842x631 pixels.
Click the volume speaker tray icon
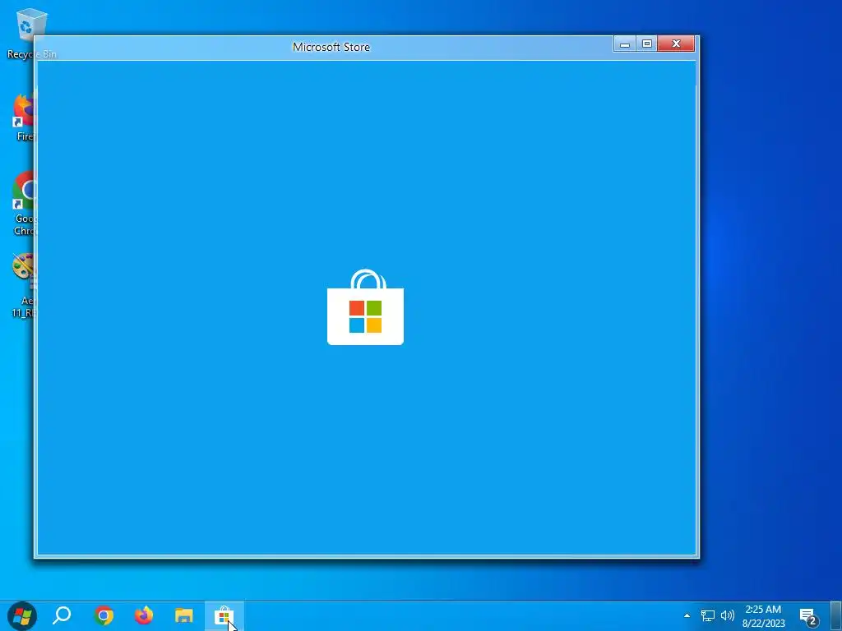pos(727,615)
